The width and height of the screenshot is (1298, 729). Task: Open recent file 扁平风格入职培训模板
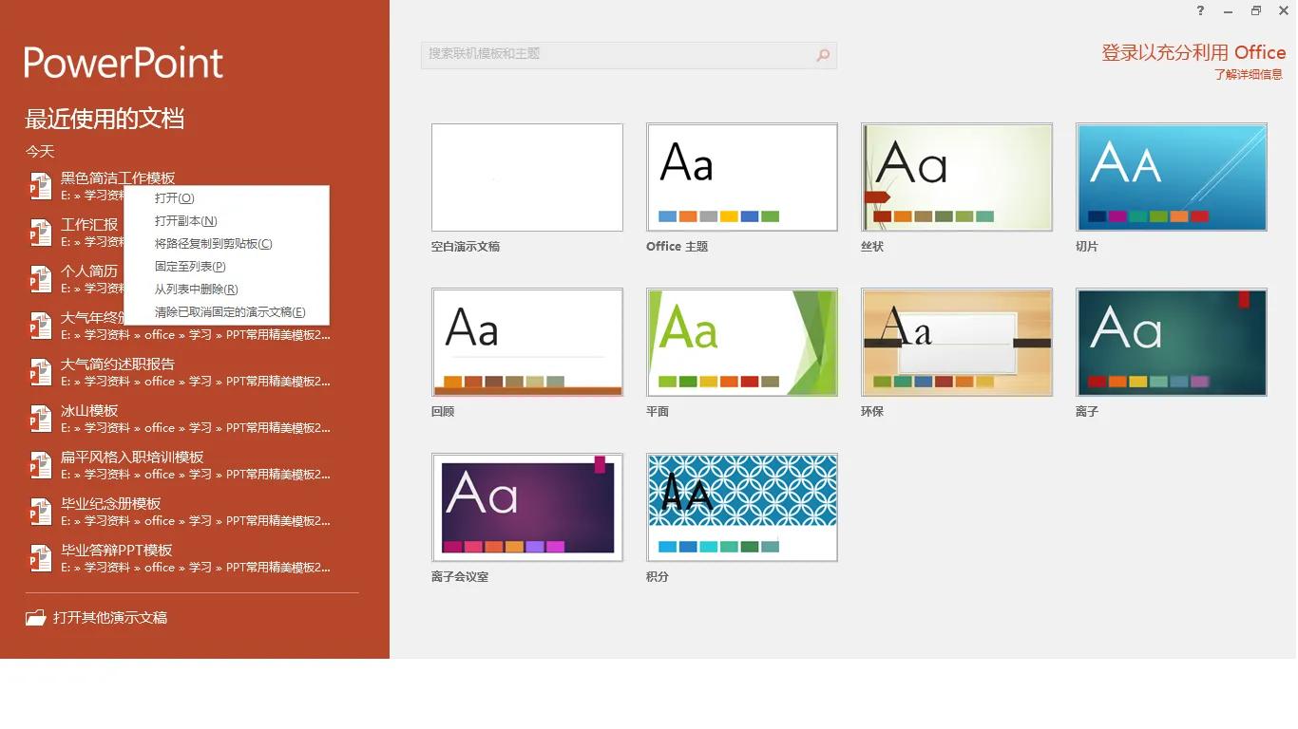[x=132, y=458]
